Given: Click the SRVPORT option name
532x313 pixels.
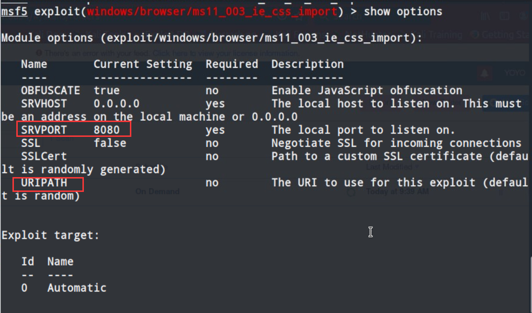Looking at the screenshot, I should pyautogui.click(x=44, y=130).
